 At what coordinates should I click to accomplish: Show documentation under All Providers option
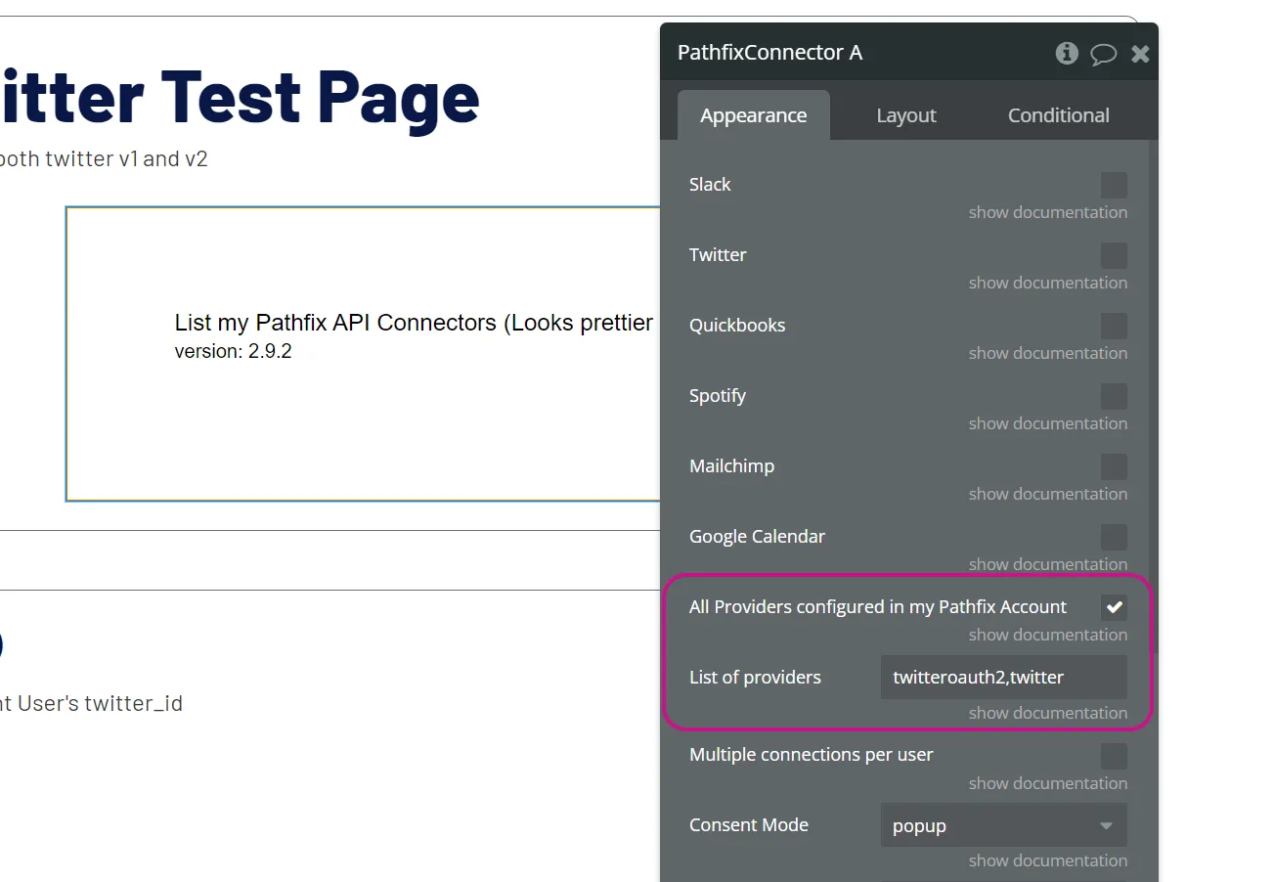coord(1048,635)
